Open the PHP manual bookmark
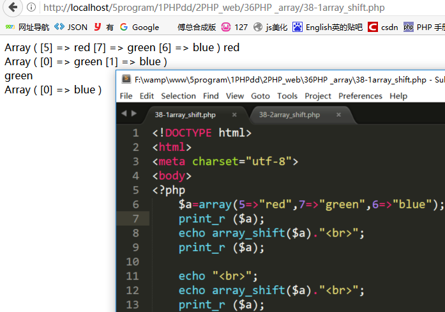445x312 pixels. point(424,27)
